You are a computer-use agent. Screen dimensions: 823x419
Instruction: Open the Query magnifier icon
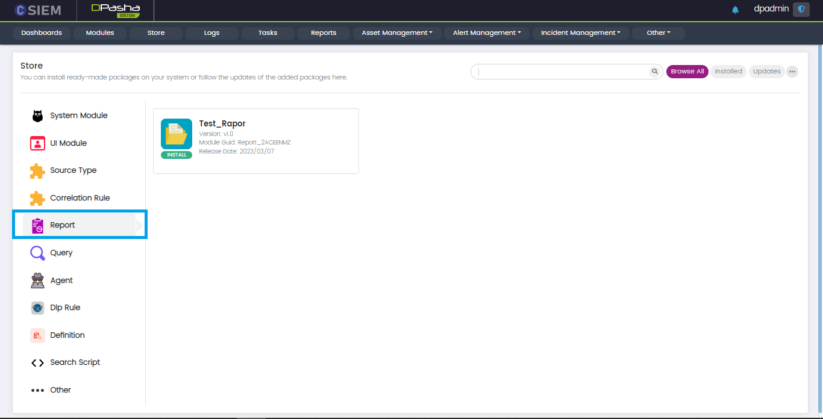coord(37,253)
